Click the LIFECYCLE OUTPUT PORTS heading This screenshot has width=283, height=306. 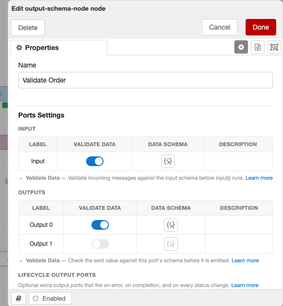click(57, 275)
